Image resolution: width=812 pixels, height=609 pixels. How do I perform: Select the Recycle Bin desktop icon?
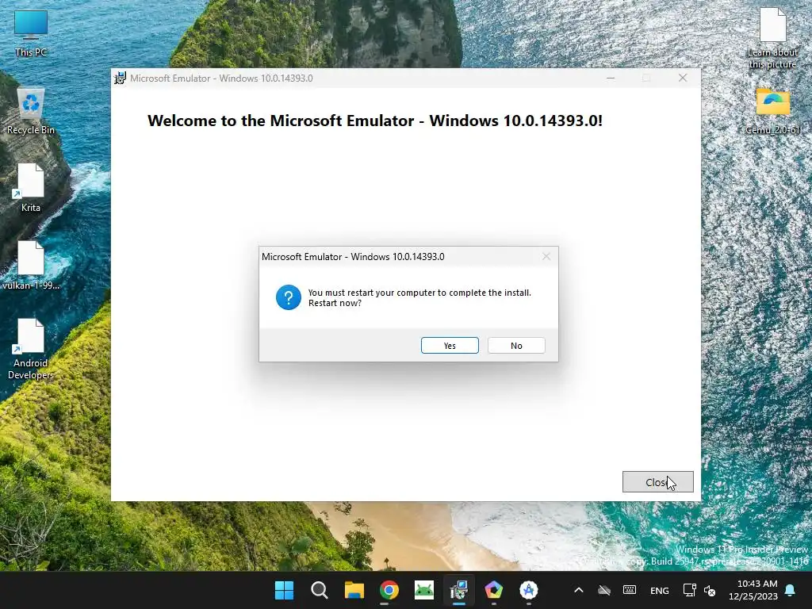31,111
